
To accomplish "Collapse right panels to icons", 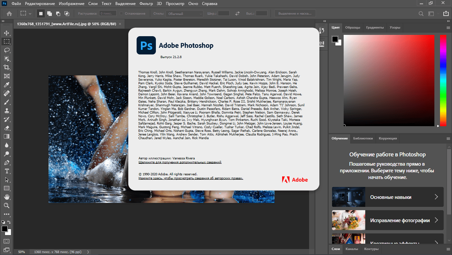I will (448, 21).
